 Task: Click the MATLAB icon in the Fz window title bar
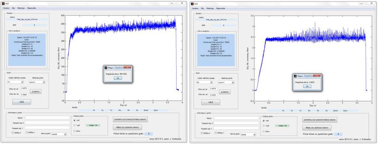3,3
